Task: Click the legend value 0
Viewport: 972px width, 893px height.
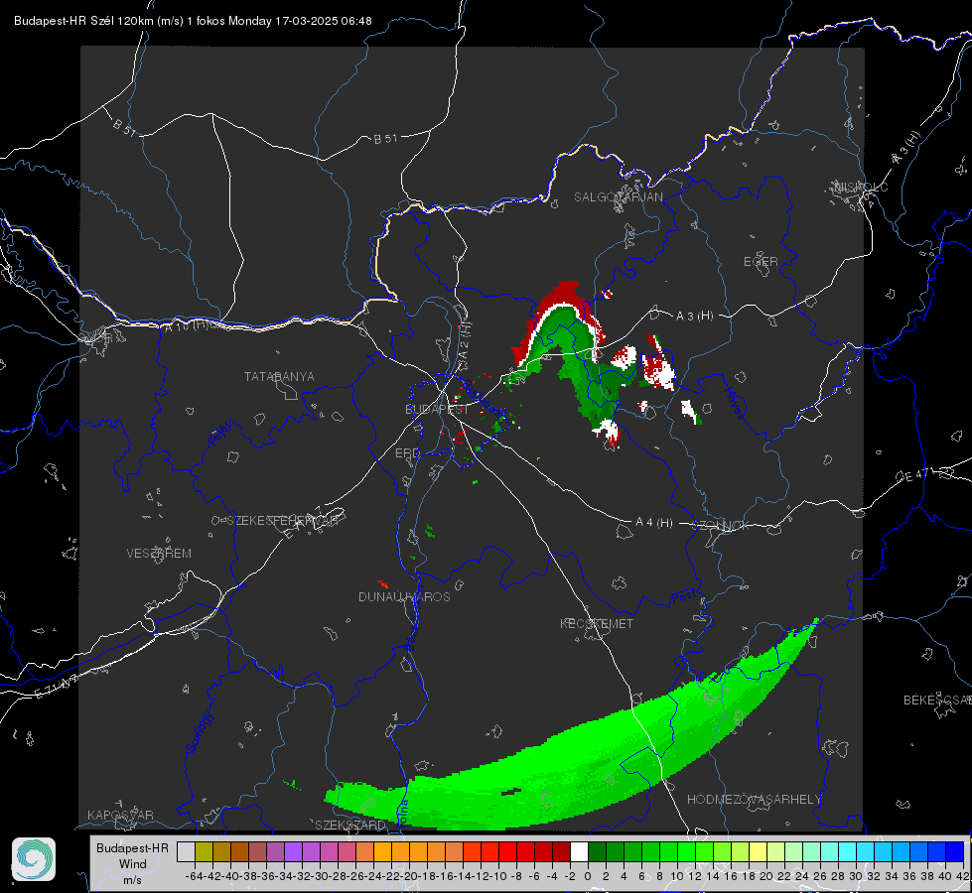Action: tap(588, 876)
